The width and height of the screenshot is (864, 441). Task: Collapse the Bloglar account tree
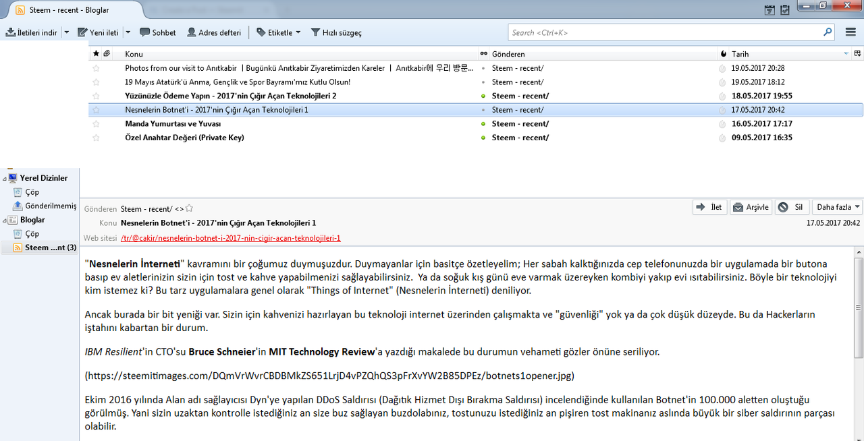coord(4,220)
